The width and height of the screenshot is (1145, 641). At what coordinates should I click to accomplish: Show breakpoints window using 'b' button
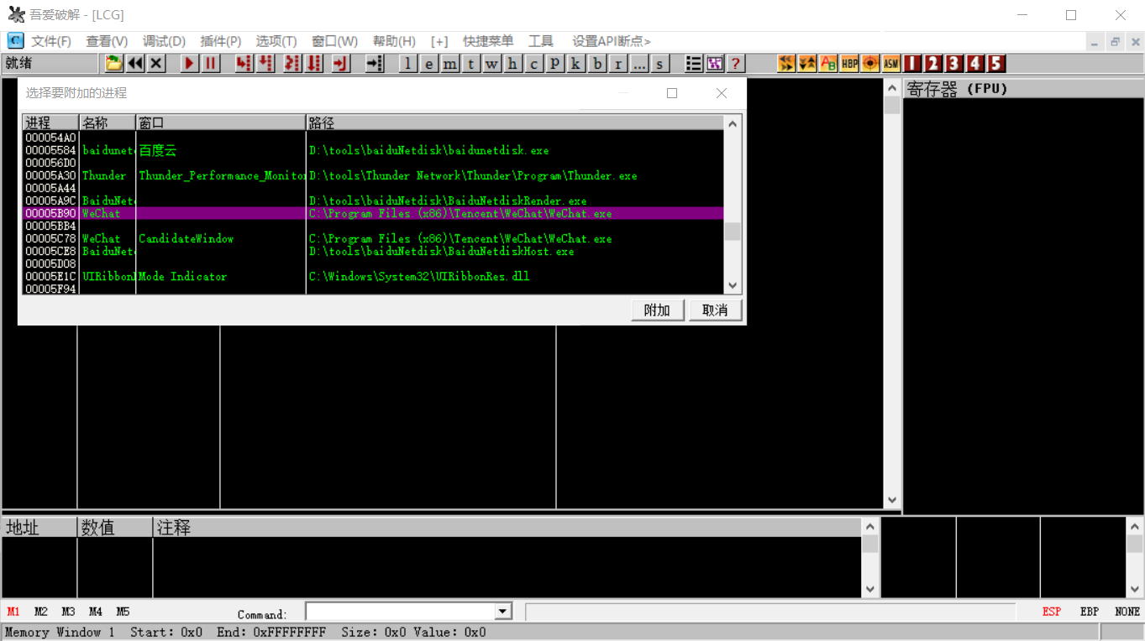597,64
